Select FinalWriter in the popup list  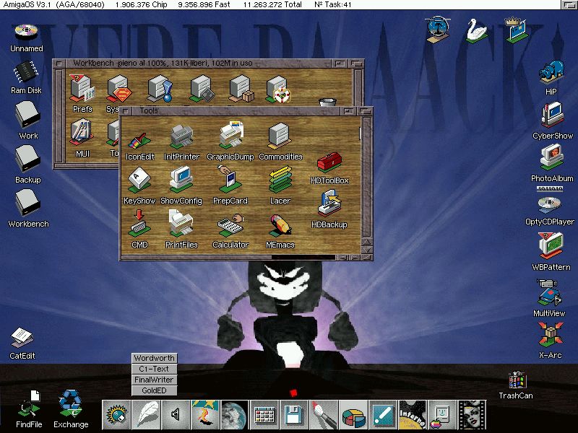pos(154,380)
